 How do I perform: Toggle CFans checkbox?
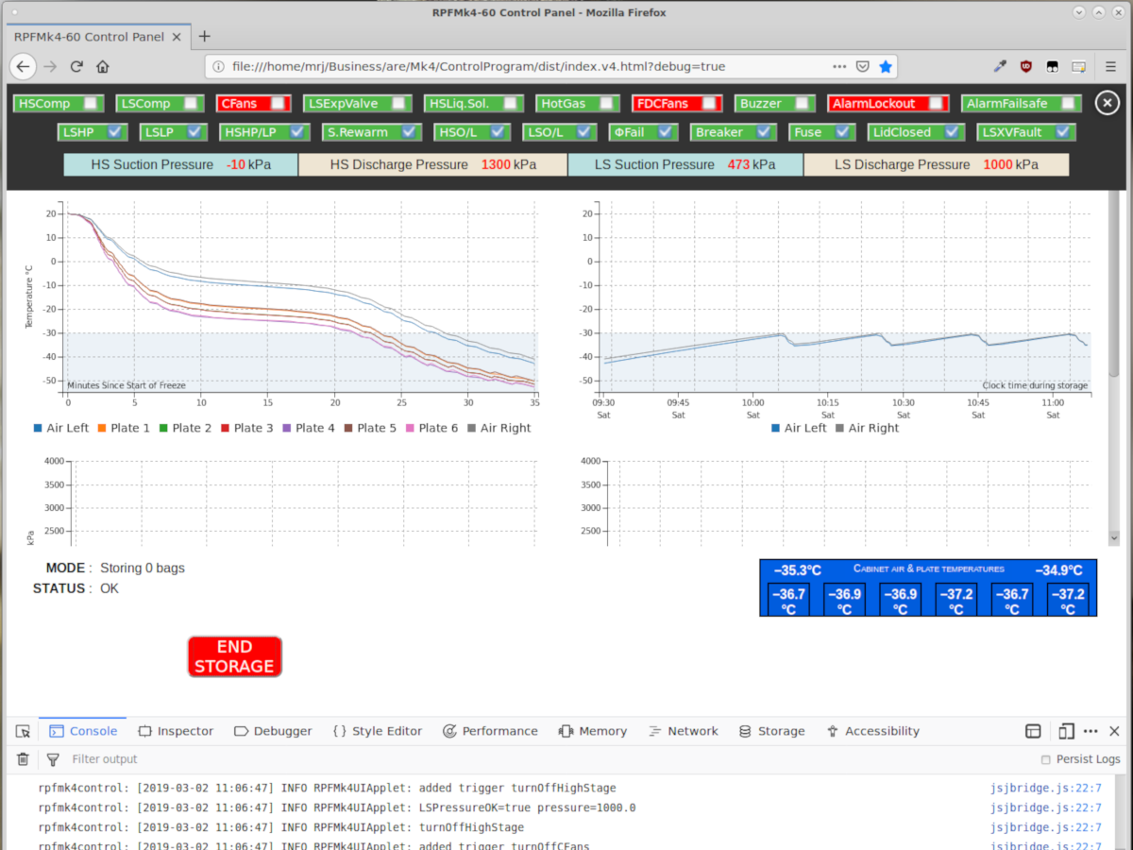click(278, 104)
